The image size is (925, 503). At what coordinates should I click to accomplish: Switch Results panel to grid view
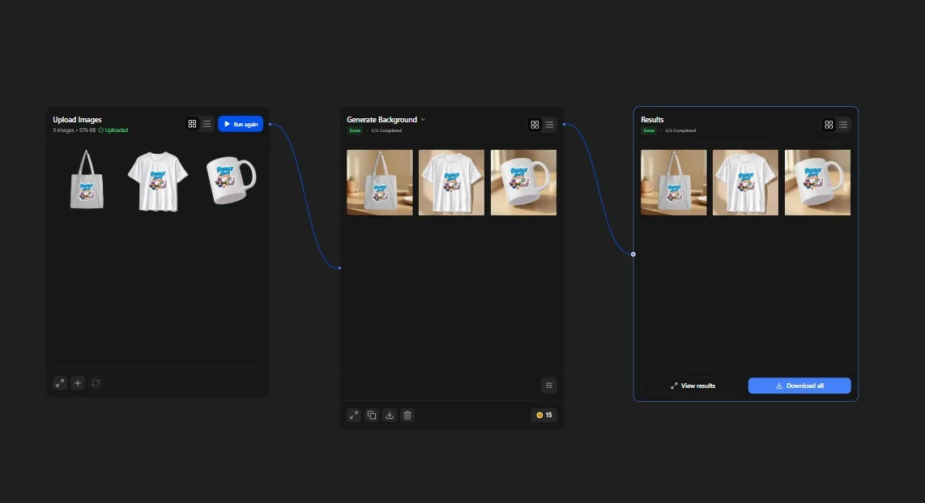tap(829, 125)
